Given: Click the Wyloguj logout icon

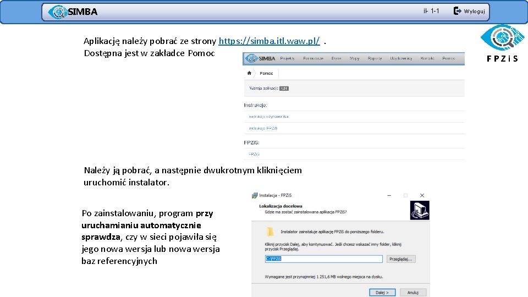Looking at the screenshot, I should 457,11.
